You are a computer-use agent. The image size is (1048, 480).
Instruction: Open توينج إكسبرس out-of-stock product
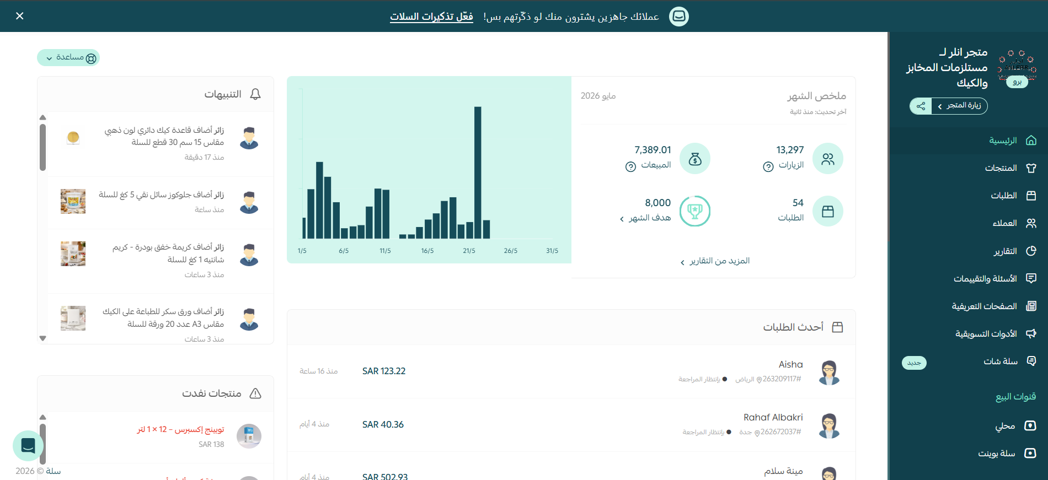click(x=180, y=429)
